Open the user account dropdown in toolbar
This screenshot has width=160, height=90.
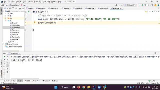pyautogui.click(x=117, y=5)
